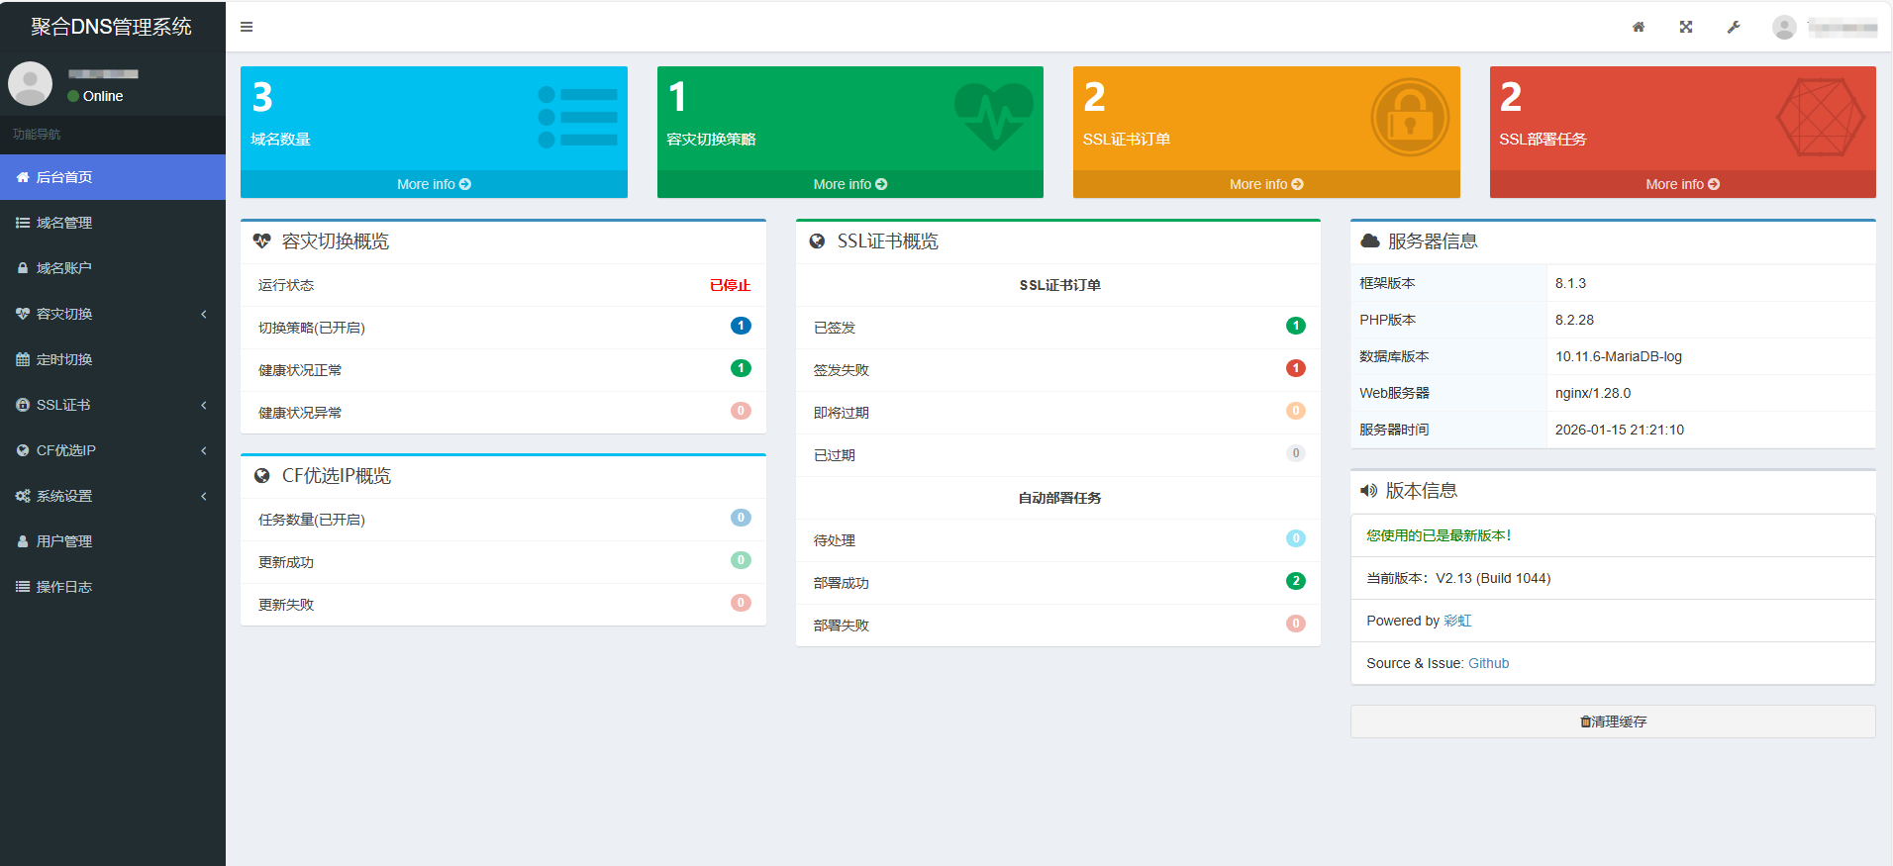Click the red badge next to 签发失败
1893x866 pixels.
tap(1295, 368)
